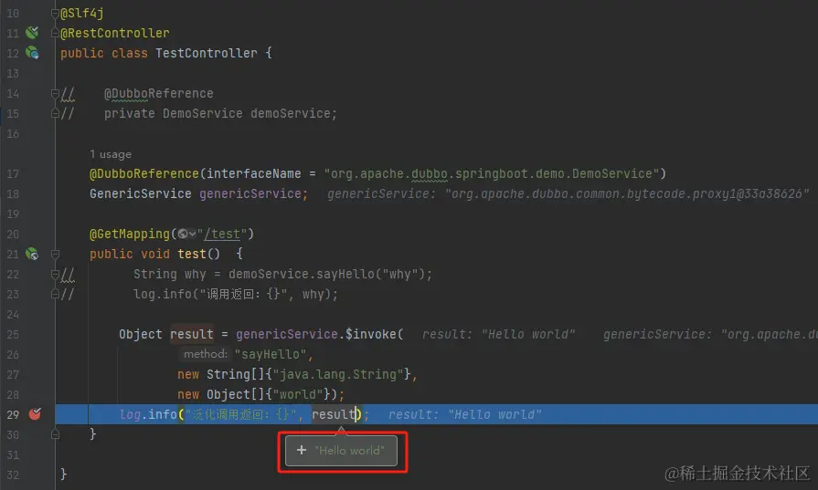Click the class gutter icon on line 12
Viewport: 818px width, 490px height.
[32, 53]
